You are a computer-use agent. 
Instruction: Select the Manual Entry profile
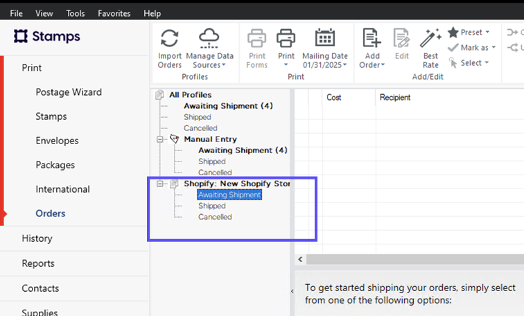pyautogui.click(x=210, y=139)
